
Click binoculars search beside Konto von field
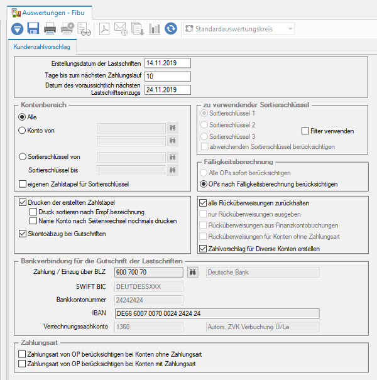tap(172, 128)
